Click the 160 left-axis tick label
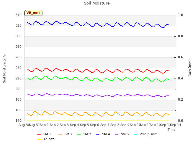194x145 pixels. pyautogui.click(x=18, y=110)
